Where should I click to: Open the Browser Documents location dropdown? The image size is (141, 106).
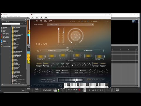15,22
